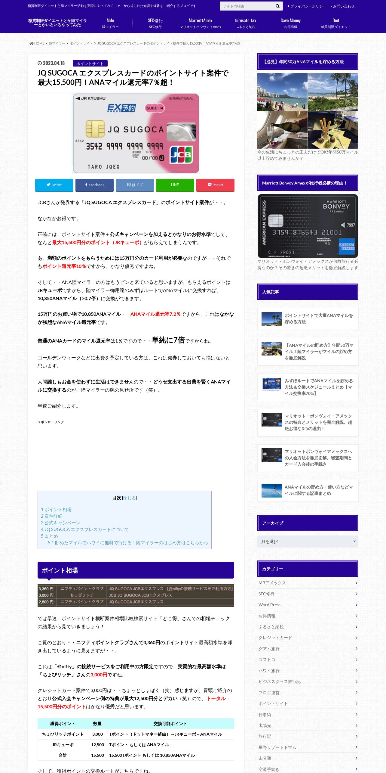Click the search magnifier icon
The width and height of the screenshot is (386, 773).
pyautogui.click(x=277, y=6)
